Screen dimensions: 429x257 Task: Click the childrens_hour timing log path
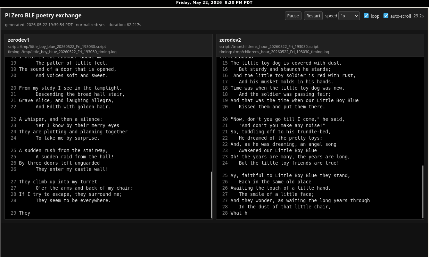[274, 52]
